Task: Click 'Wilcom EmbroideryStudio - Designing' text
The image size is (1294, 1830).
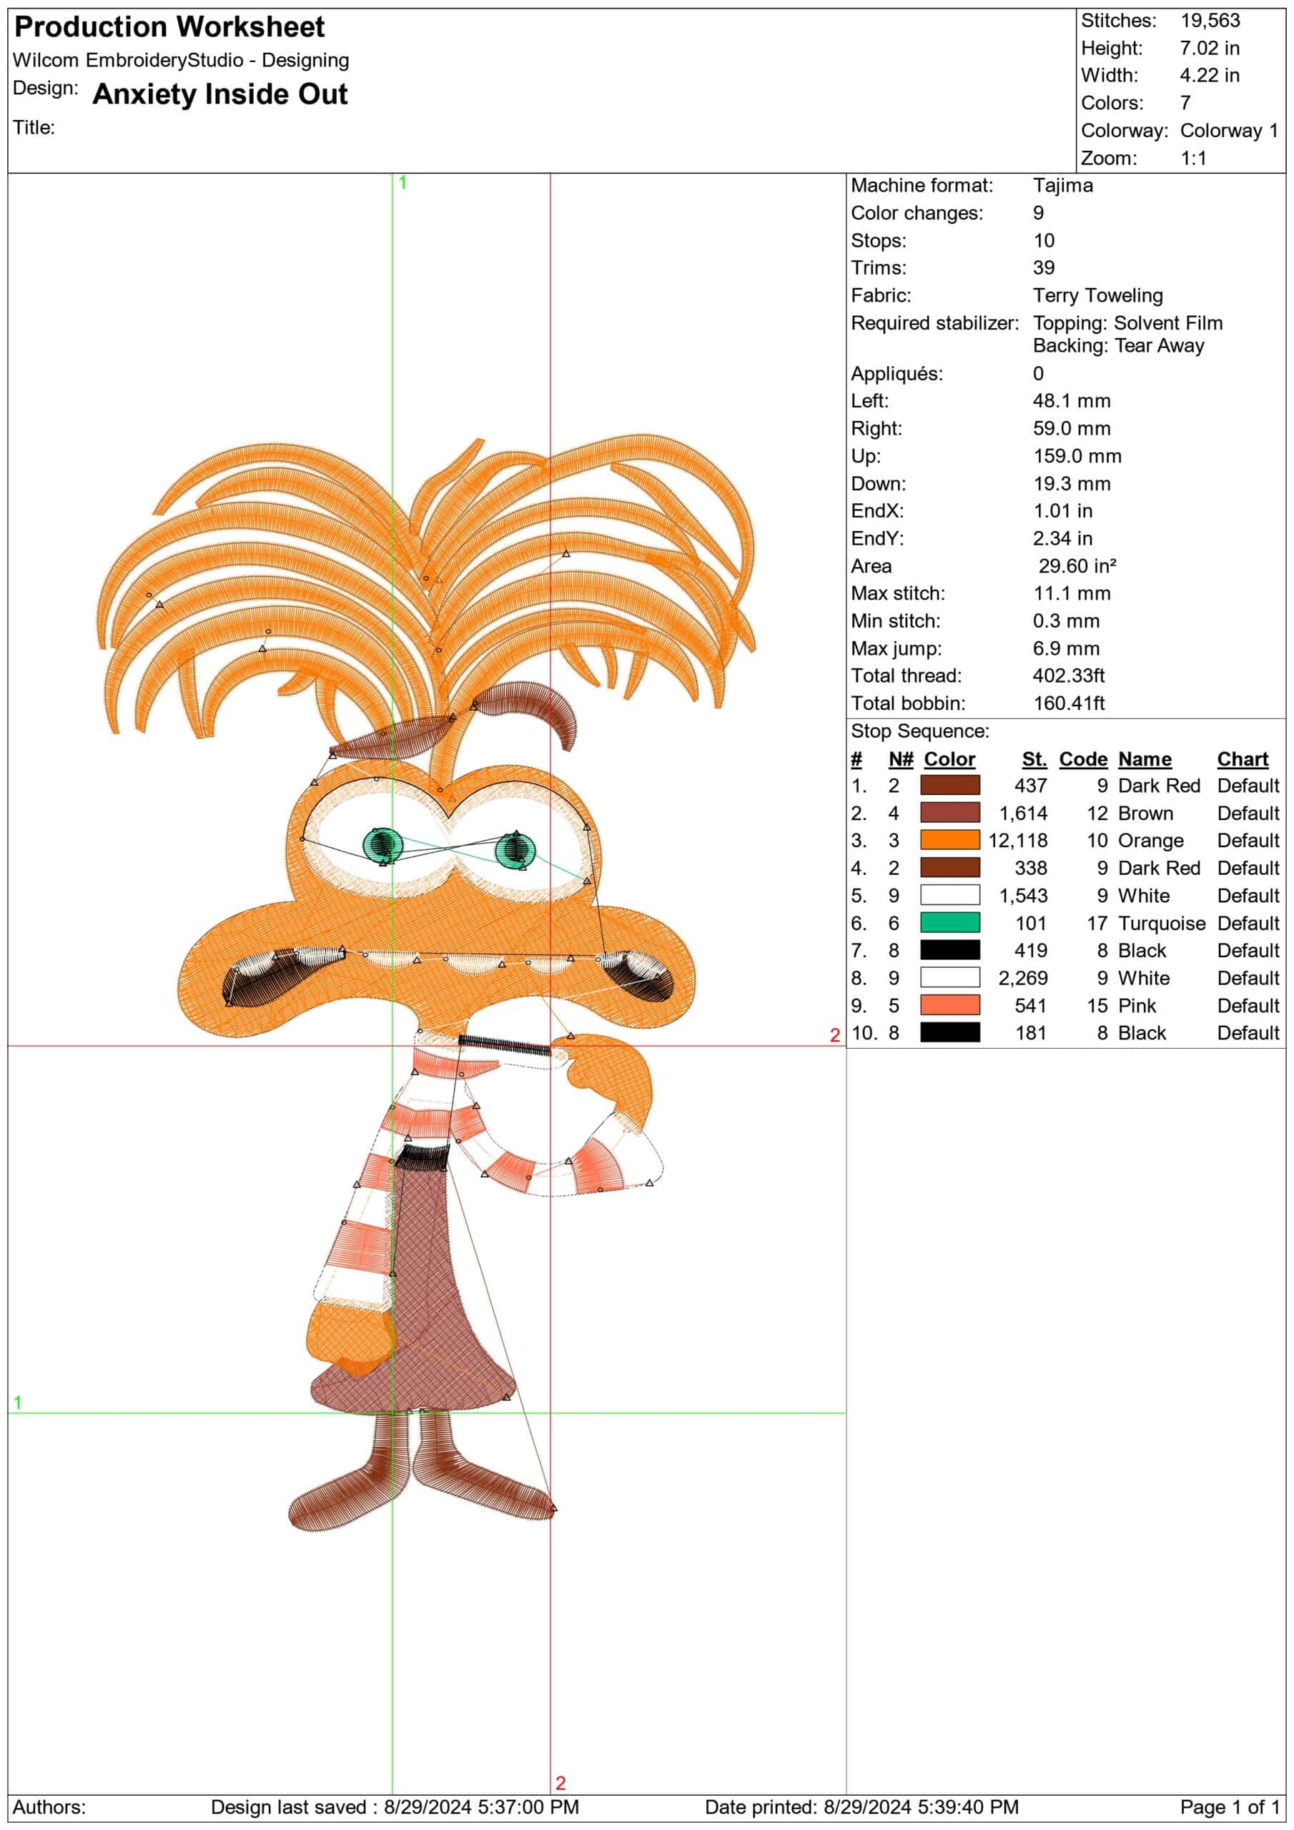Action: point(181,61)
